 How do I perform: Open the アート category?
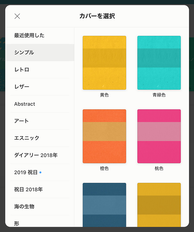40,121
